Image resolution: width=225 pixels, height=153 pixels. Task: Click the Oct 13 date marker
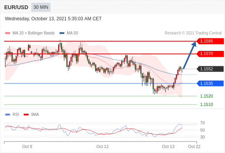pyautogui.click(x=168, y=146)
